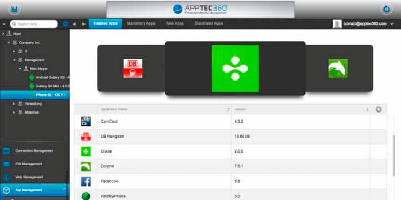Open the account dropdown beside email
The height and width of the screenshot is (200, 401).
(x=392, y=24)
